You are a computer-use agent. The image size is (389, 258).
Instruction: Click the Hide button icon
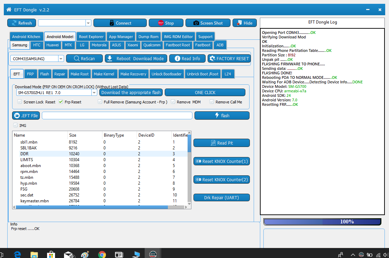click(x=239, y=23)
